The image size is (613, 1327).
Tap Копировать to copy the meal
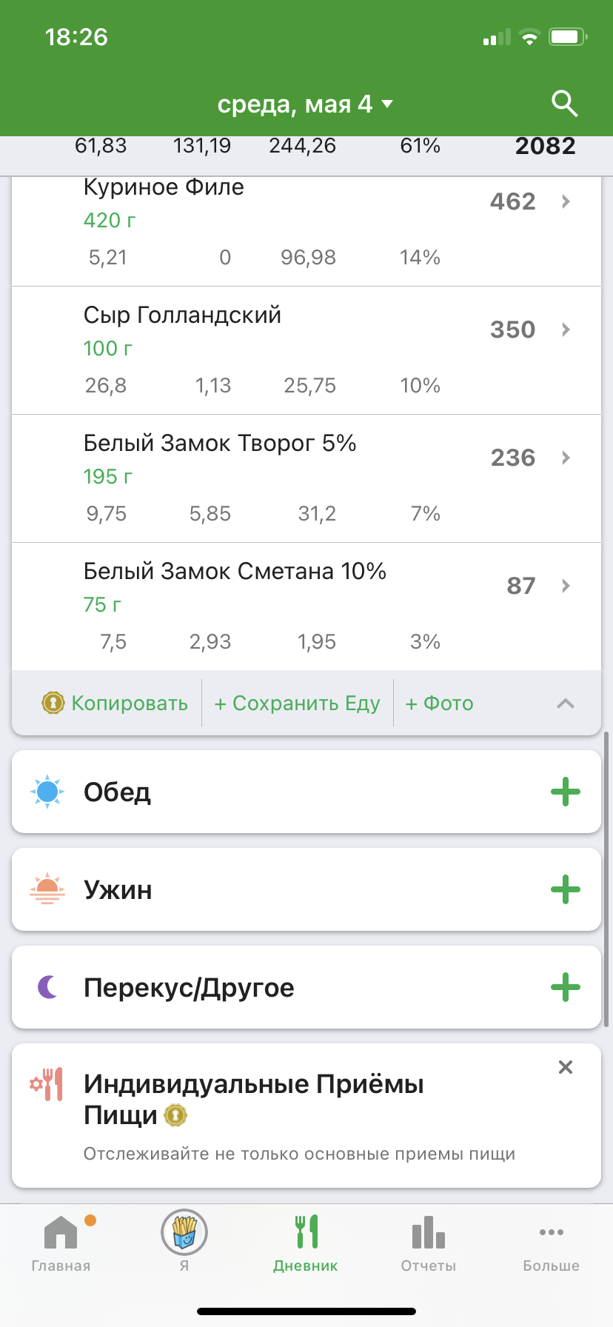[x=115, y=703]
